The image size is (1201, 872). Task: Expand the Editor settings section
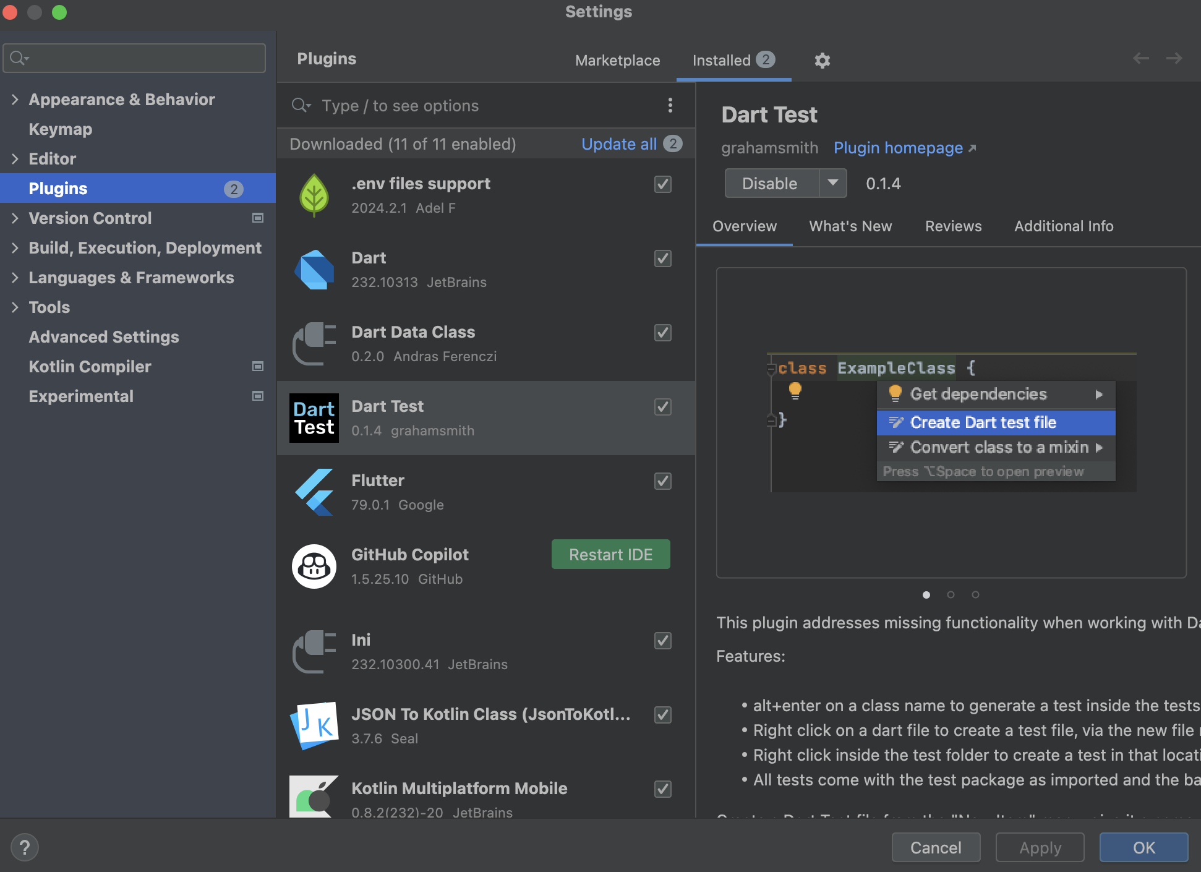(15, 158)
